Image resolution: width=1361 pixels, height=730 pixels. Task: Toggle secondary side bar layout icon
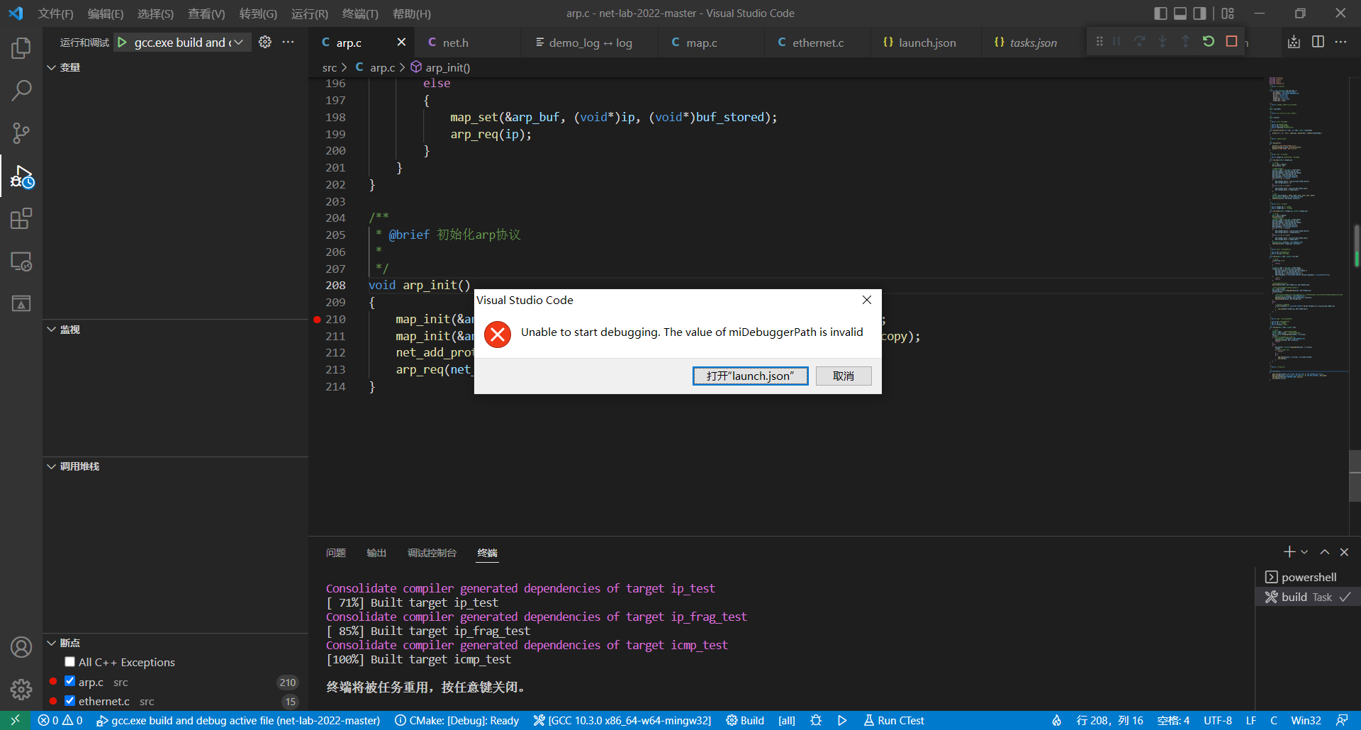[1199, 13]
